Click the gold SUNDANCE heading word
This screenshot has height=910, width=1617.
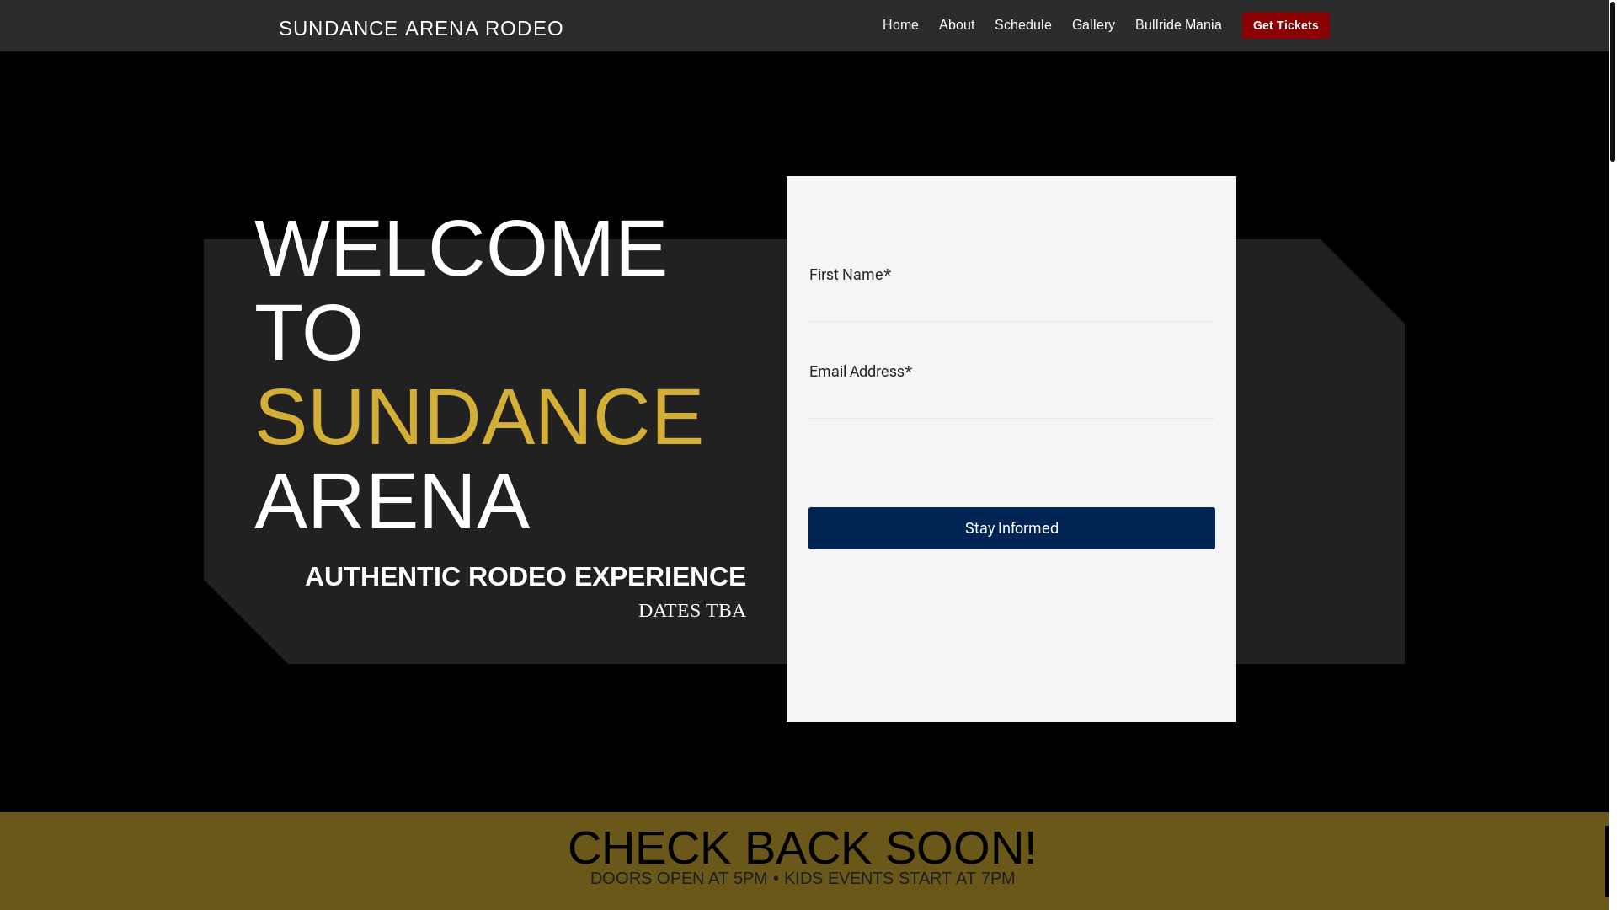pyautogui.click(x=478, y=416)
